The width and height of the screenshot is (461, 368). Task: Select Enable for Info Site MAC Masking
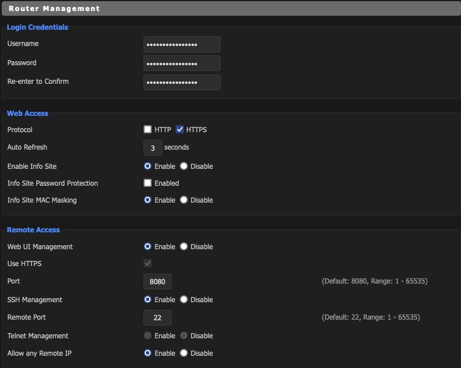point(148,200)
